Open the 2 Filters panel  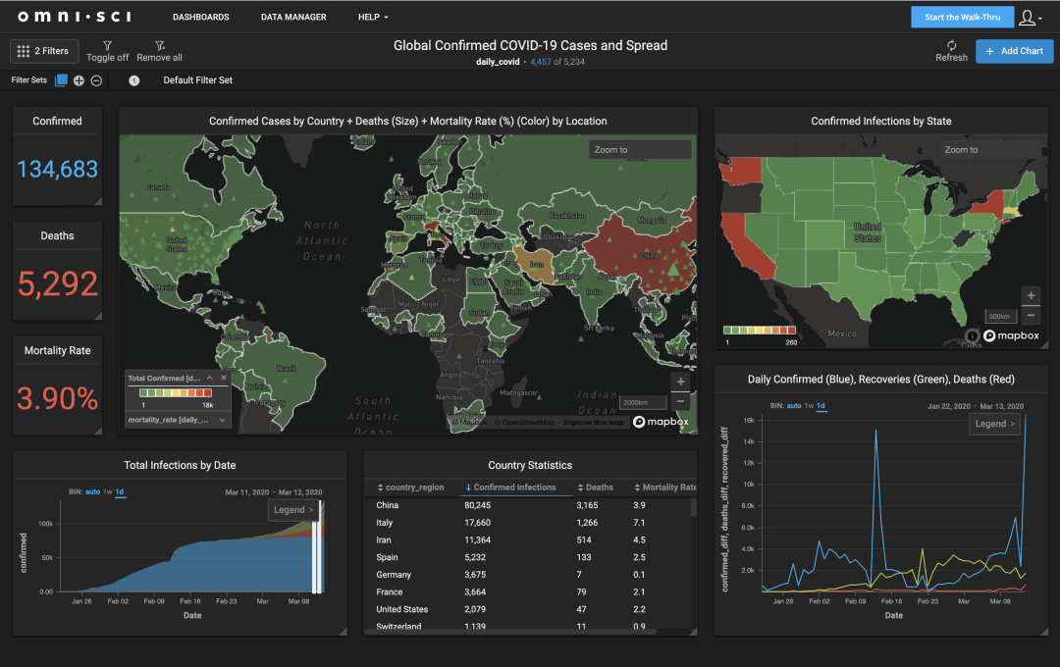pos(43,51)
